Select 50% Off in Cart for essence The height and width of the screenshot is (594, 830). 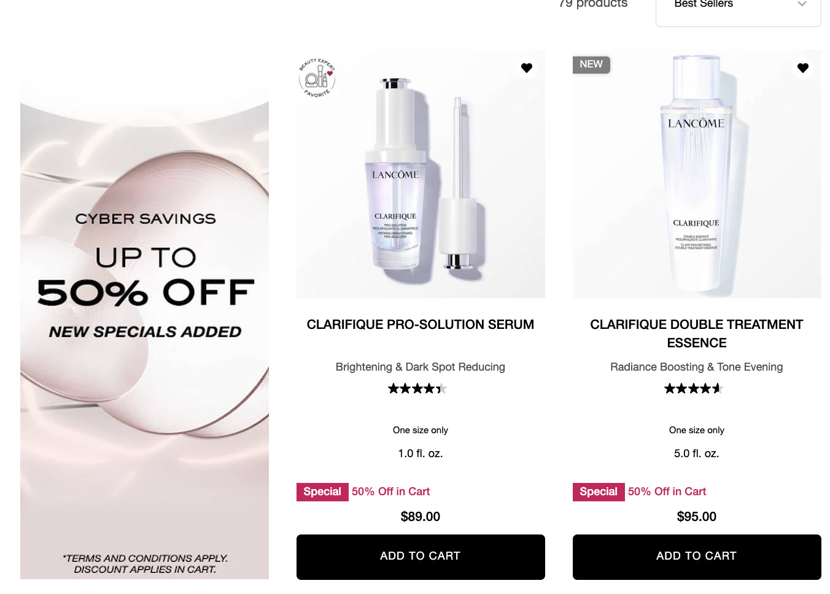pyautogui.click(x=667, y=492)
